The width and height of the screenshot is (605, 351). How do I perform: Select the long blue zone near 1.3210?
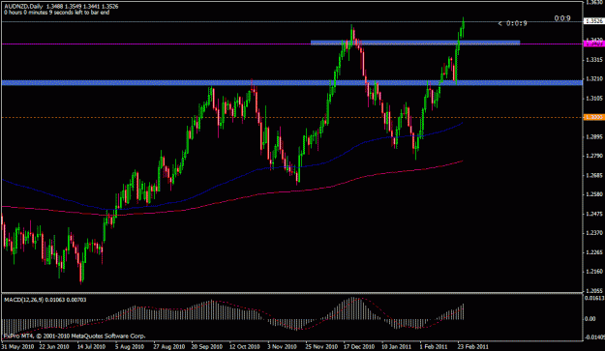(x=291, y=82)
